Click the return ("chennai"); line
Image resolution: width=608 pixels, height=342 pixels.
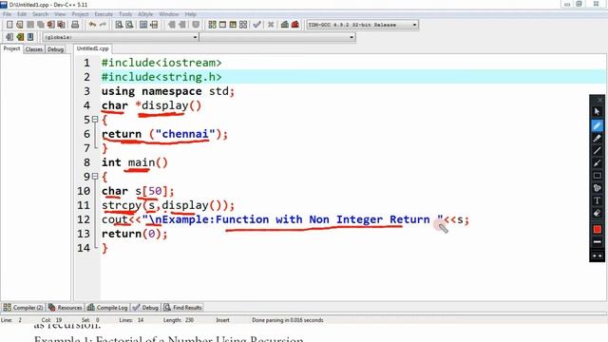(164, 134)
